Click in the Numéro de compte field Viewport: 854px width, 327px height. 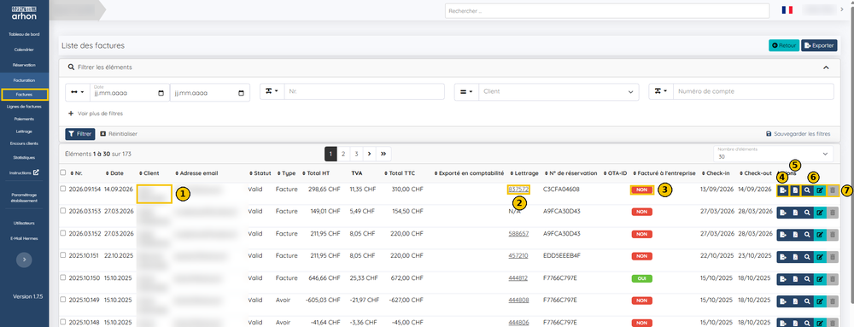pyautogui.click(x=753, y=92)
